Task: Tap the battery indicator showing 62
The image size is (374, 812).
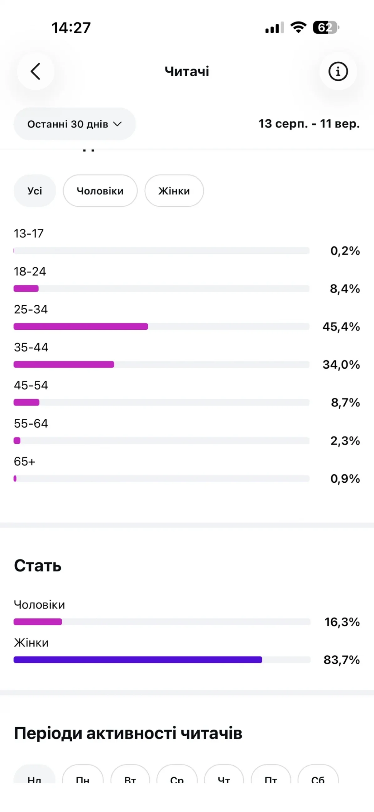Action: [326, 27]
